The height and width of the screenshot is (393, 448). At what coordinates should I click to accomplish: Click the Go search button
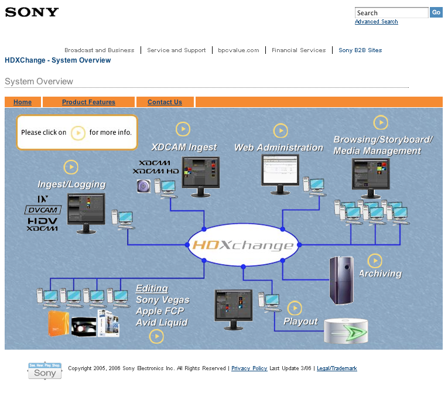tap(436, 12)
